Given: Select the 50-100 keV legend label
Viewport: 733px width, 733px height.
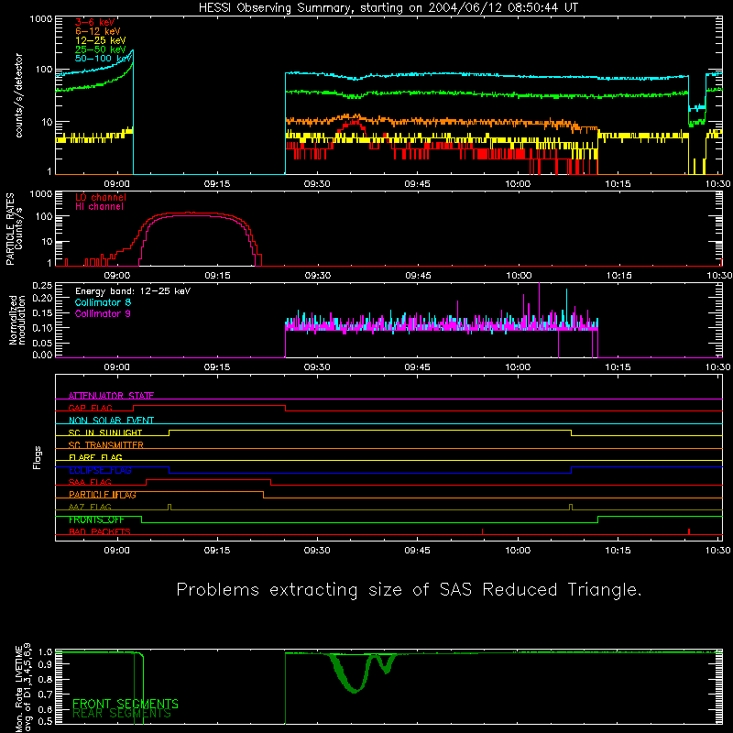Looking at the screenshot, I should [103, 58].
